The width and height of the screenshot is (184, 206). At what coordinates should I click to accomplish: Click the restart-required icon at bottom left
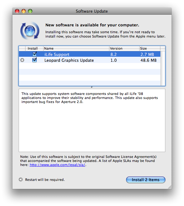click(21, 179)
